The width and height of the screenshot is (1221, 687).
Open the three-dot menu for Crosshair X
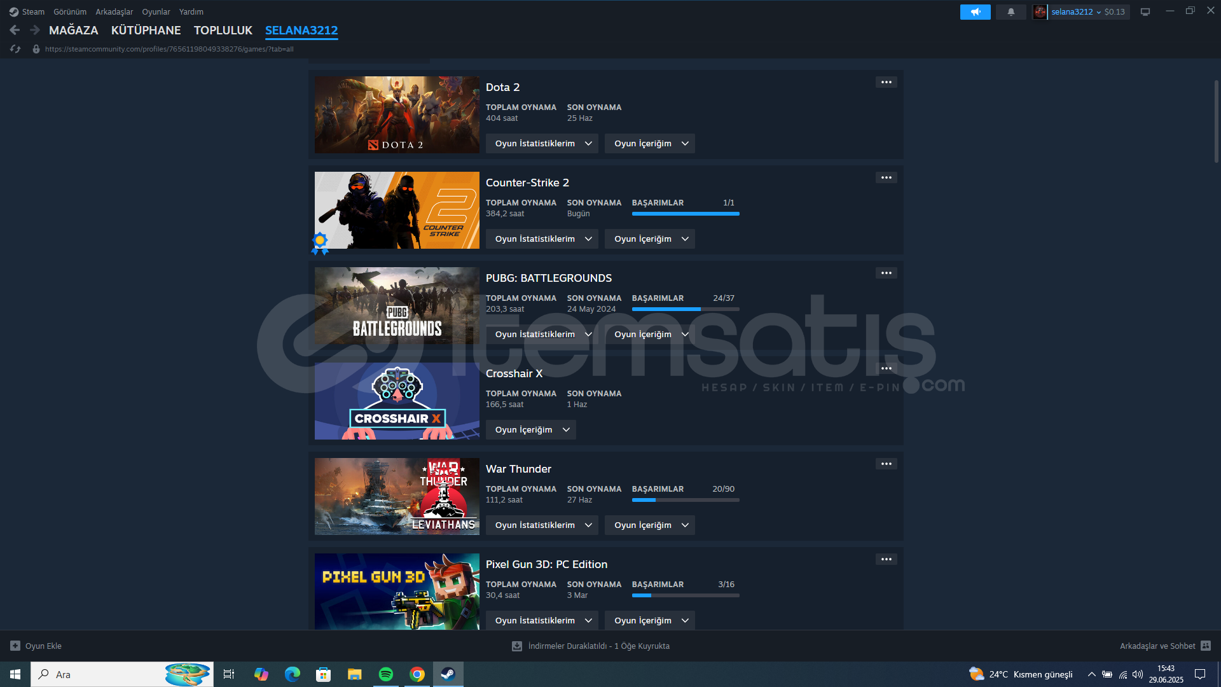click(886, 368)
